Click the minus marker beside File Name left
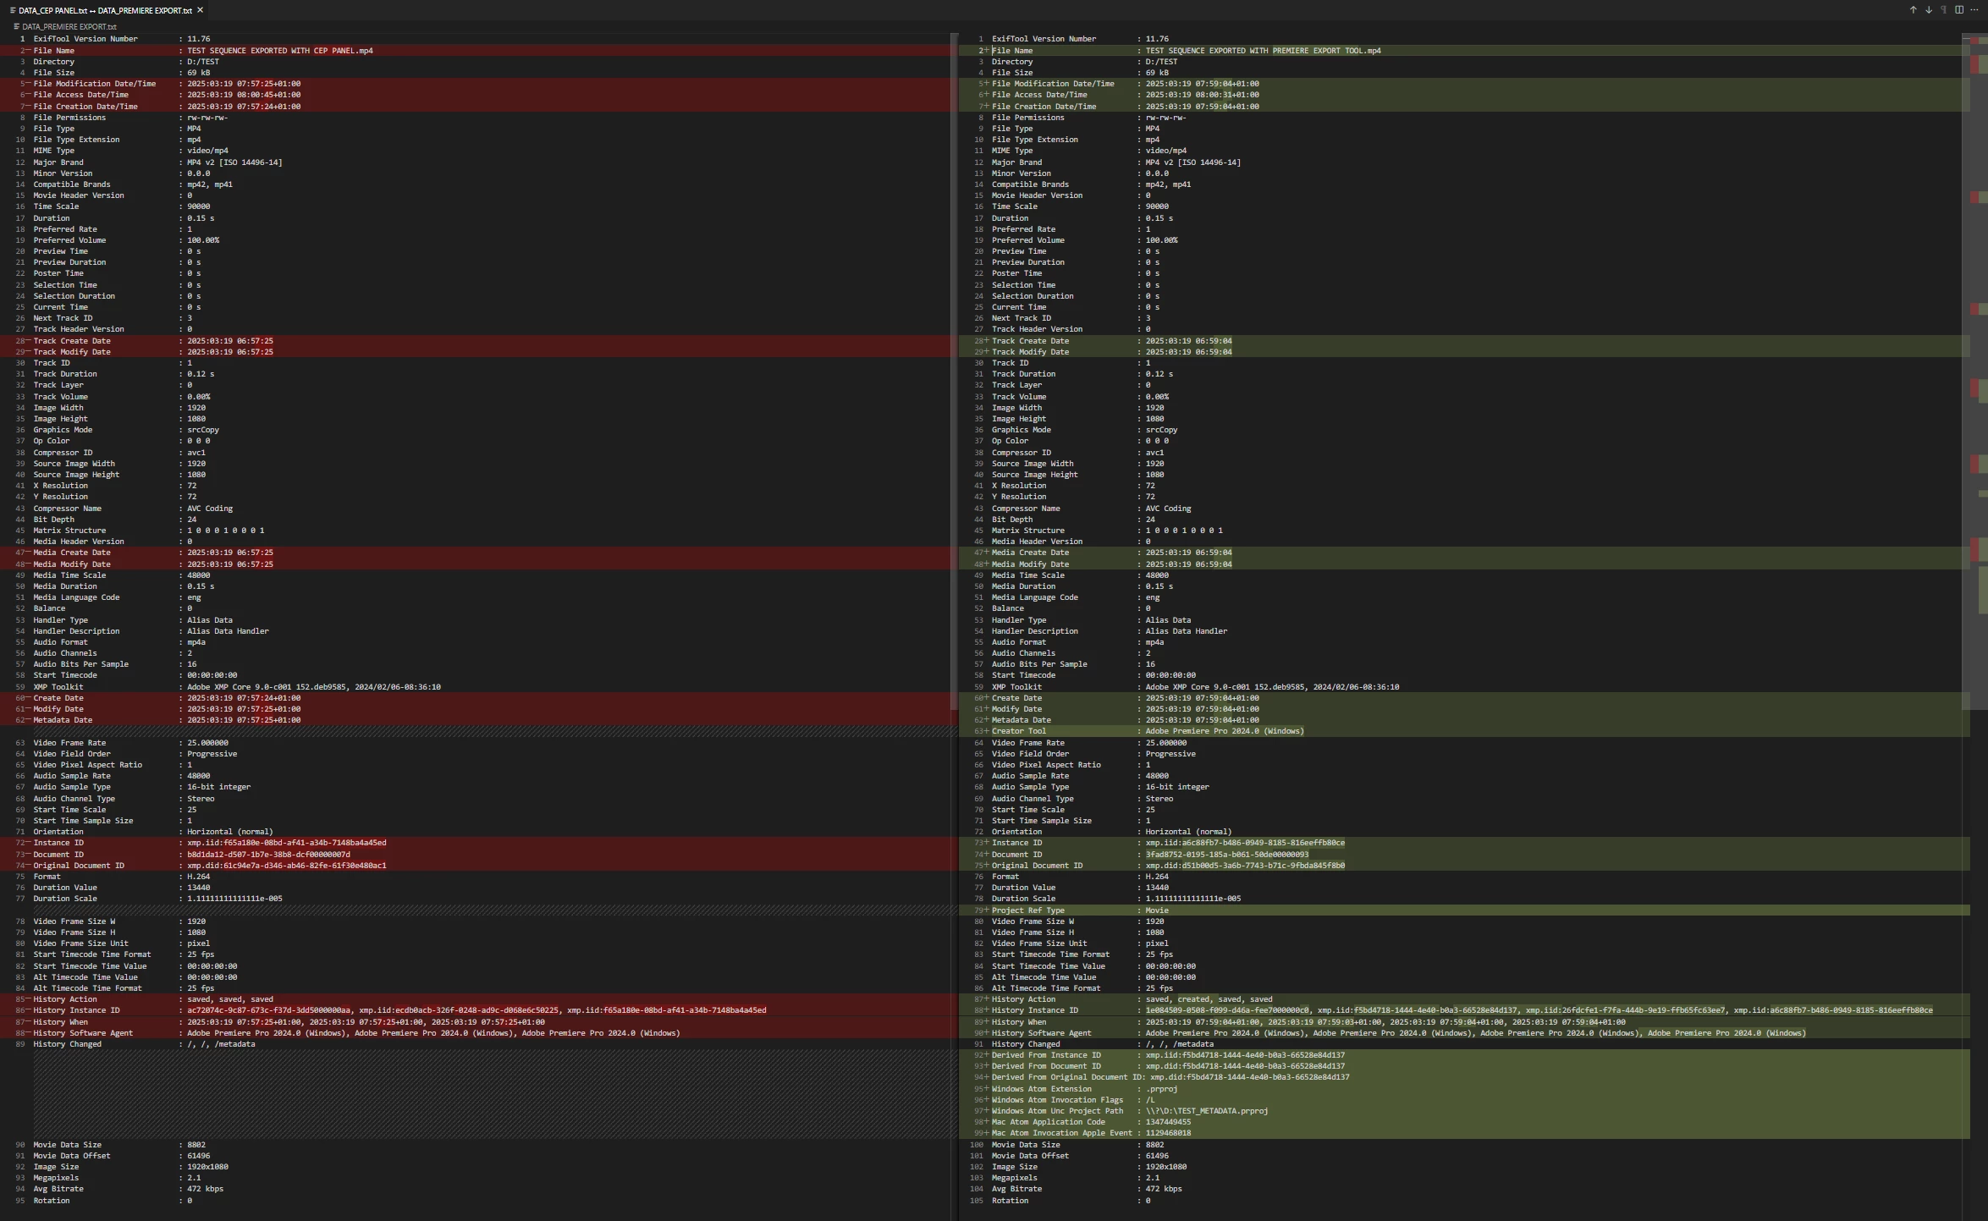This screenshot has width=1988, height=1221. click(28, 51)
